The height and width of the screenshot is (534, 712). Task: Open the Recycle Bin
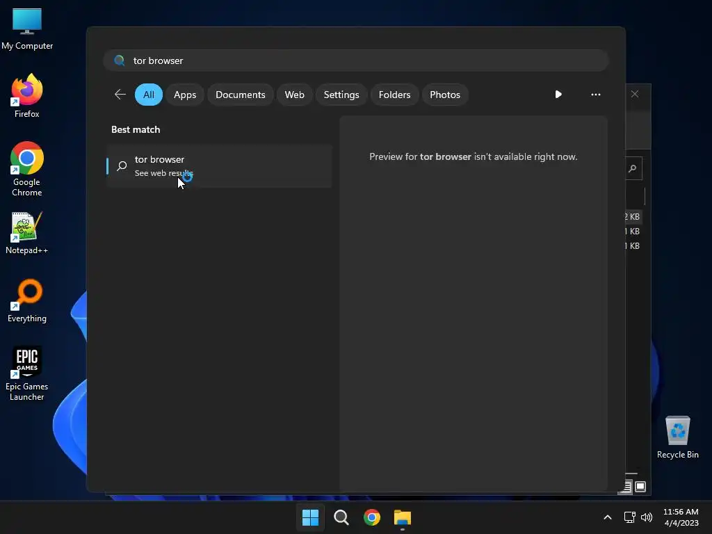(x=677, y=437)
